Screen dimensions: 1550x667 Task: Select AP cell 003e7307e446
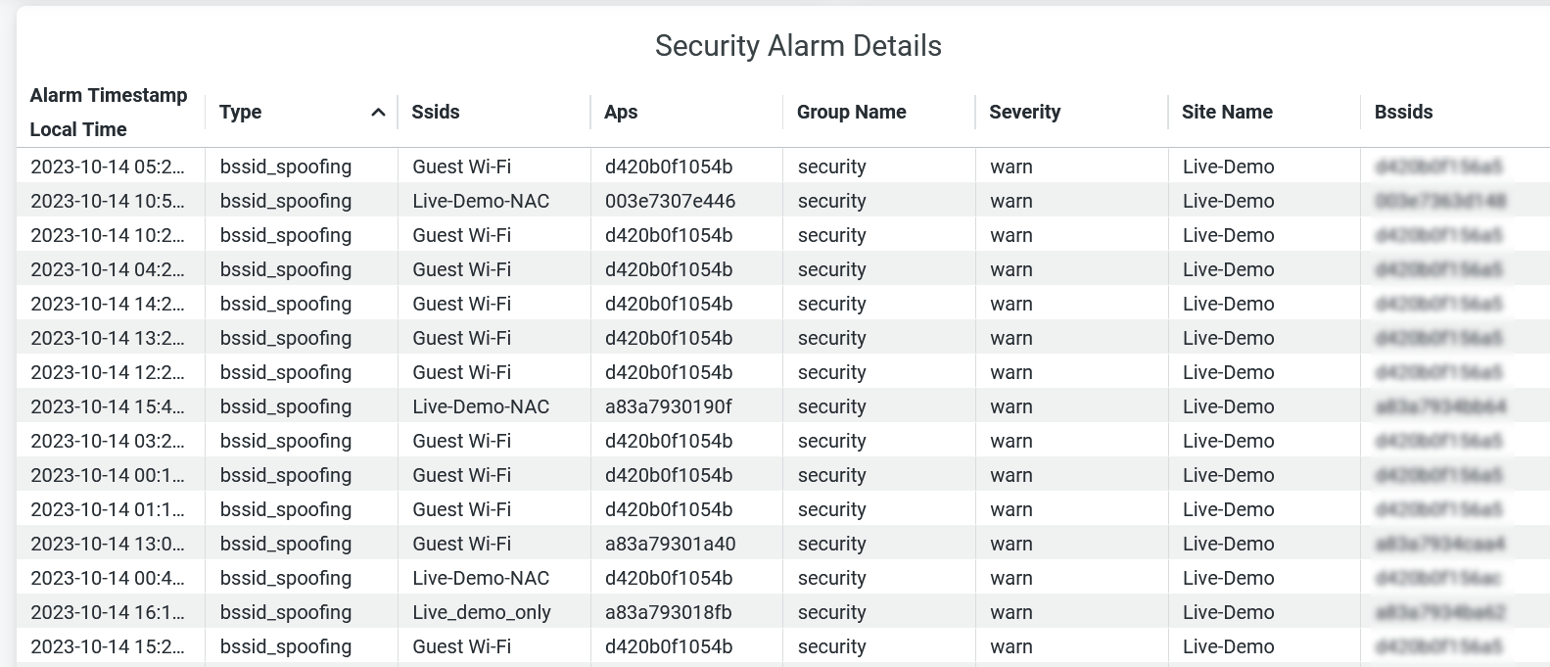pyautogui.click(x=670, y=201)
